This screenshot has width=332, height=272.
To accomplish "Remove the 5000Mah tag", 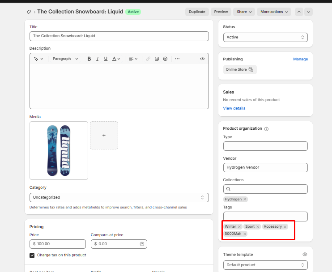I will click(x=245, y=234).
